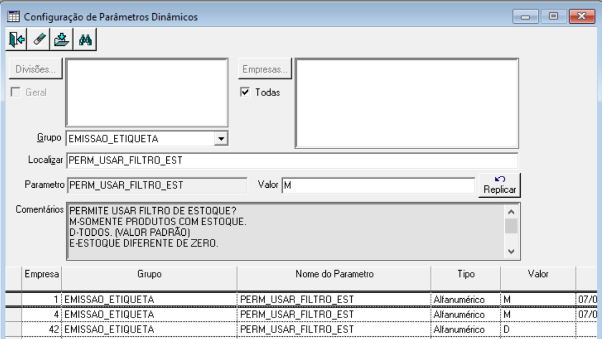Screen dimensions: 602x339
Task: Click row selector of Empresa 4 row
Action: [x=13, y=314]
